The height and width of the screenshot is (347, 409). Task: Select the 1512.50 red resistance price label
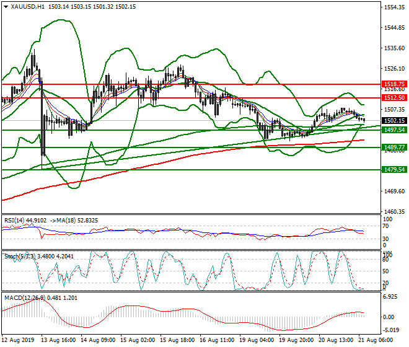coord(394,98)
